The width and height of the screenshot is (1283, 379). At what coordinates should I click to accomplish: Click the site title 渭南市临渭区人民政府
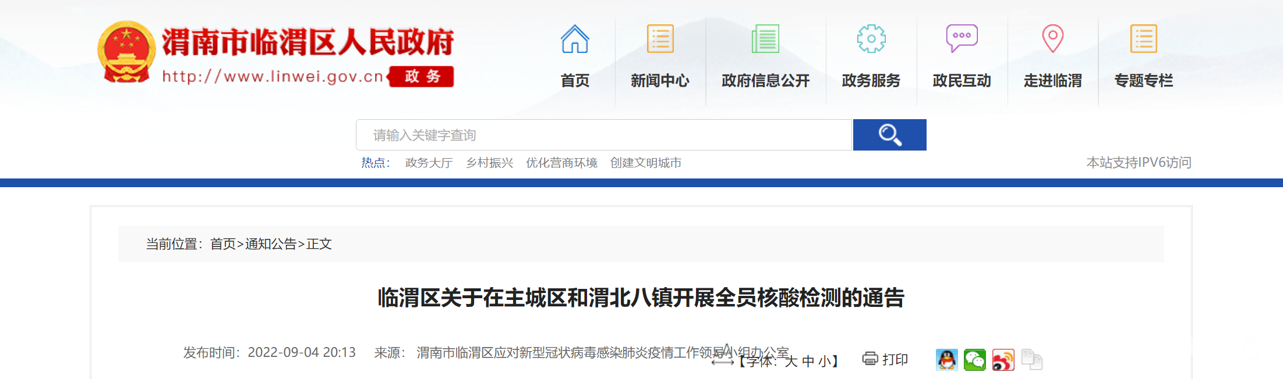308,42
